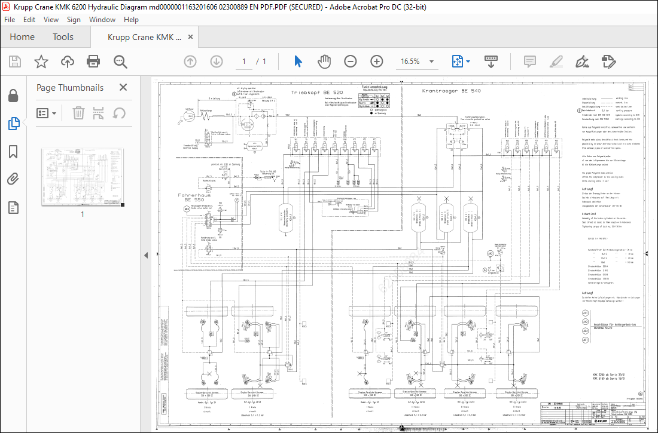The image size is (658, 433).
Task: Close the Krupp Crane KMK document tab
Action: point(190,37)
